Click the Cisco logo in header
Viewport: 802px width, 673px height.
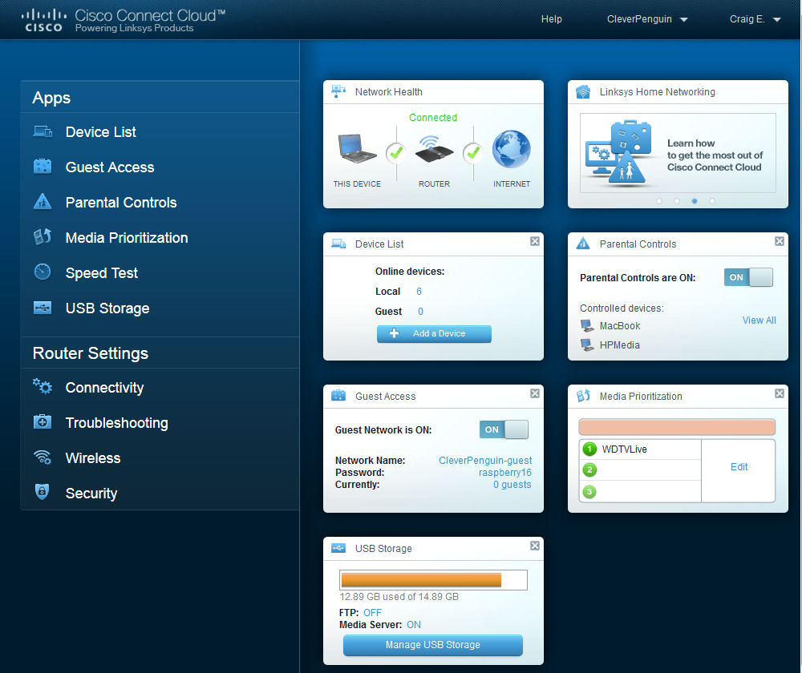point(43,21)
